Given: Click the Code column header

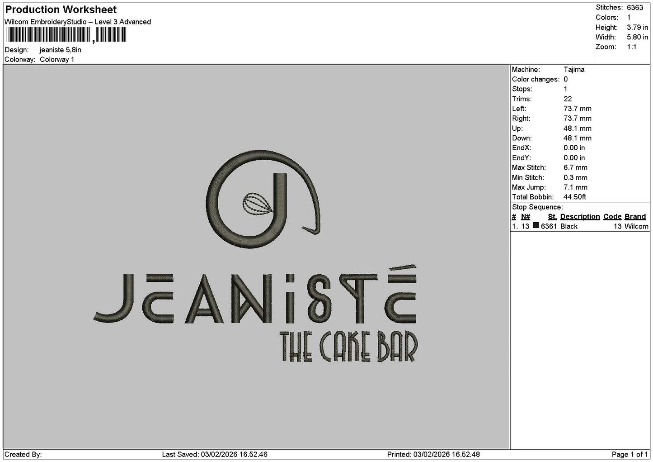Looking at the screenshot, I should [x=612, y=217].
